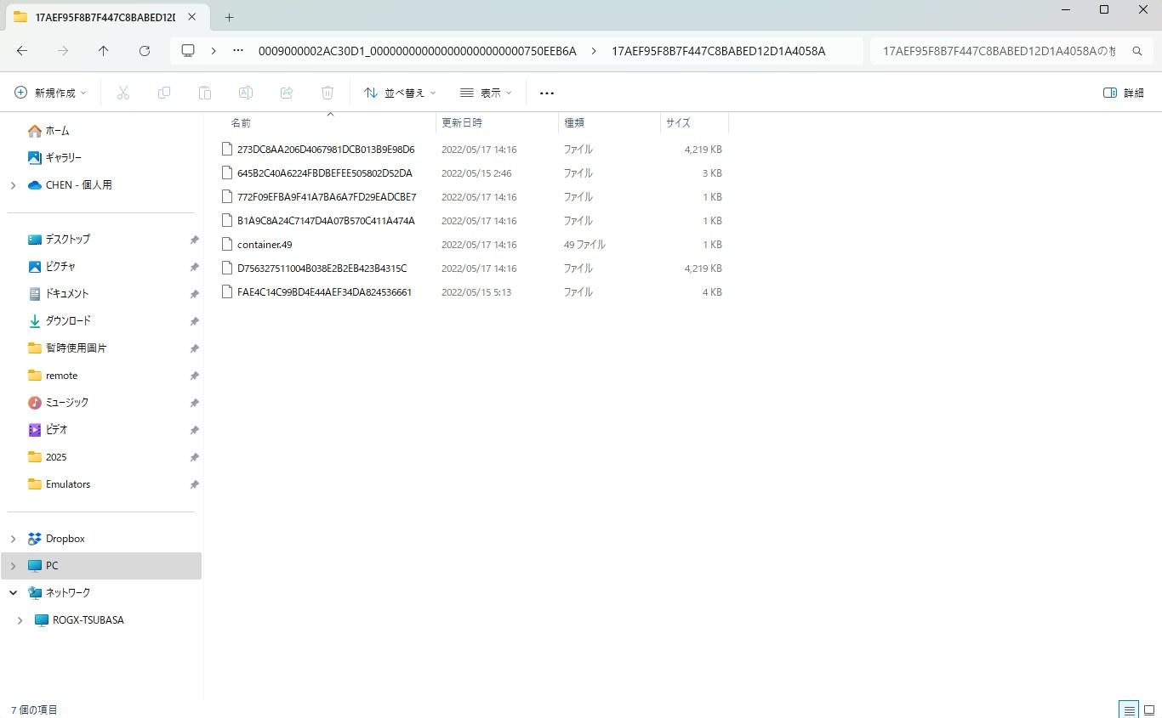Go up one folder with Up arrow
1162x718 pixels.
tap(104, 51)
